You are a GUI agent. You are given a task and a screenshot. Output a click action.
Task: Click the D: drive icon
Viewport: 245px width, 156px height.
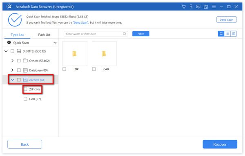point(19,51)
